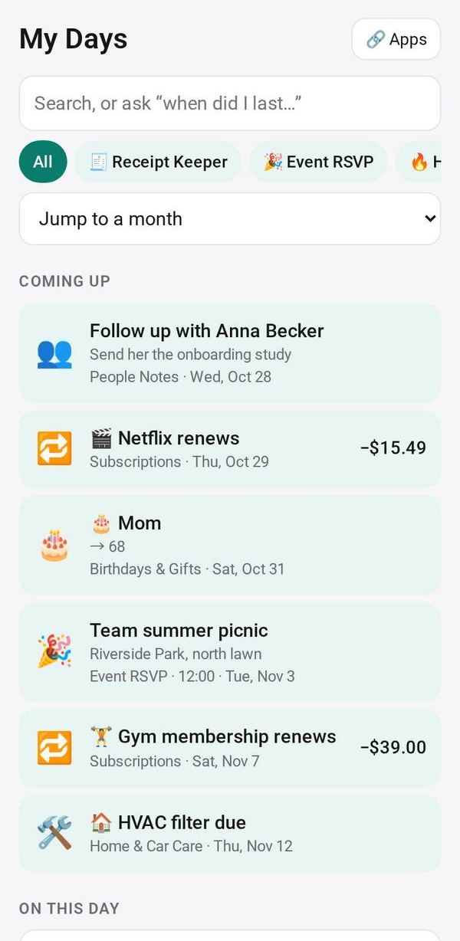Open the Gym membership renews entry
Image resolution: width=460 pixels, height=941 pixels.
click(x=230, y=749)
